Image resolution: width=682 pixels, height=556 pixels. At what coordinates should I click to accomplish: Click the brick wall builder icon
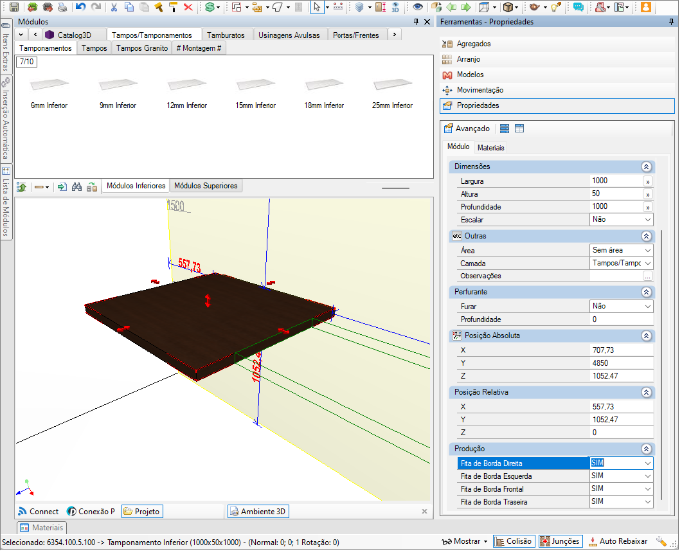[x=258, y=7]
